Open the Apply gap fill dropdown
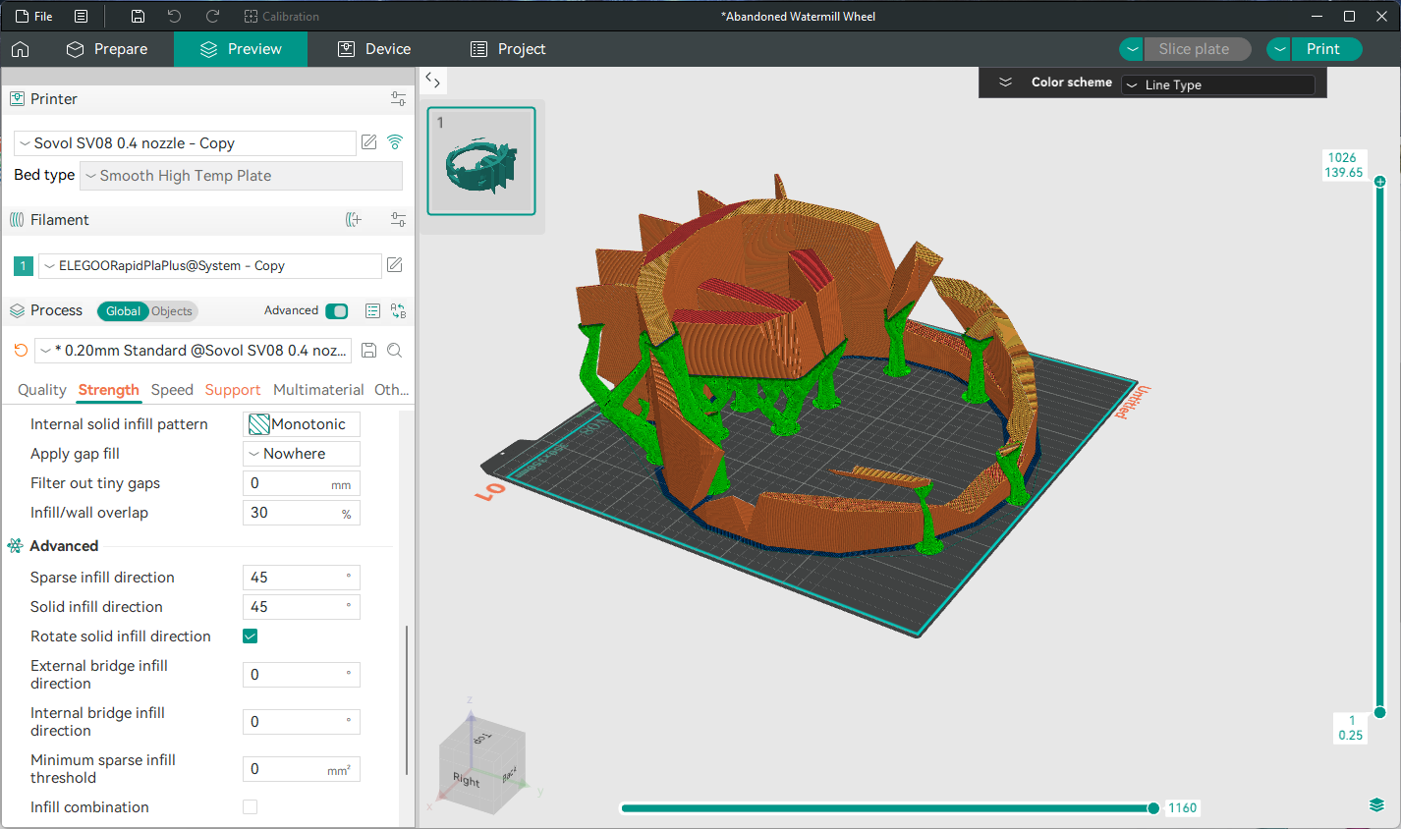 coord(302,454)
